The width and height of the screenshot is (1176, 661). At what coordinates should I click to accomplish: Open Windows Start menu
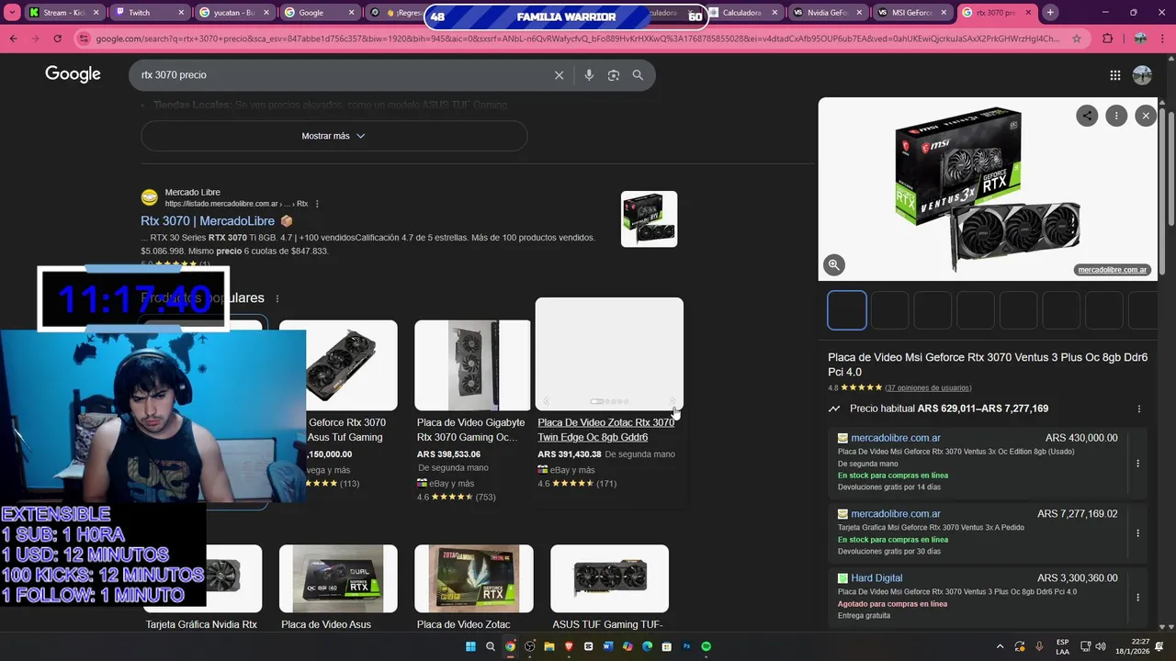(470, 646)
